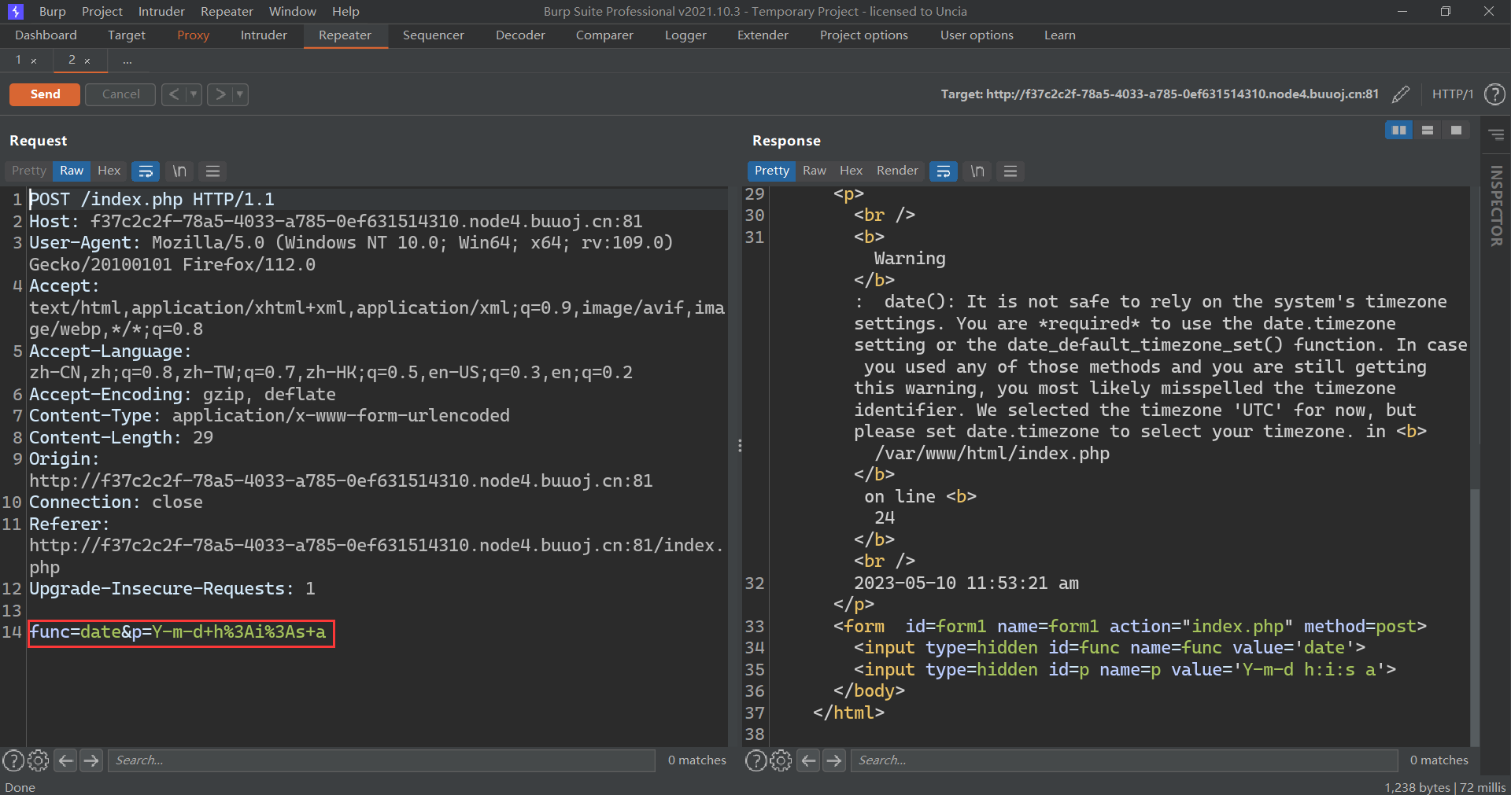This screenshot has width=1511, height=795.
Task: Go back in request history arrow
Action: point(174,94)
